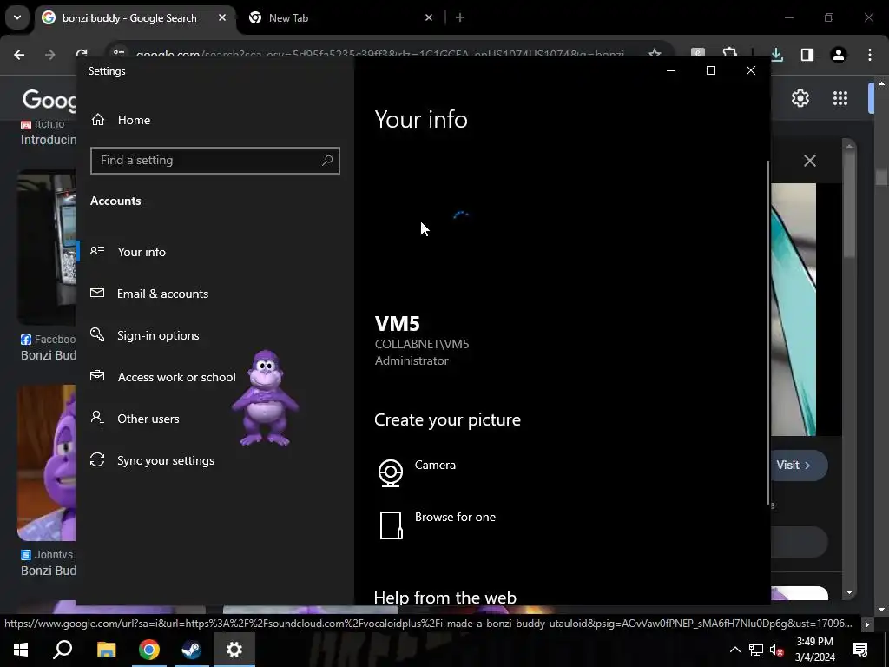Click the muted volume tray icon

[x=777, y=650]
